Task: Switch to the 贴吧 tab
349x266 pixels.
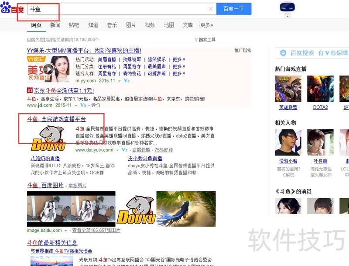Action: pos(74,25)
